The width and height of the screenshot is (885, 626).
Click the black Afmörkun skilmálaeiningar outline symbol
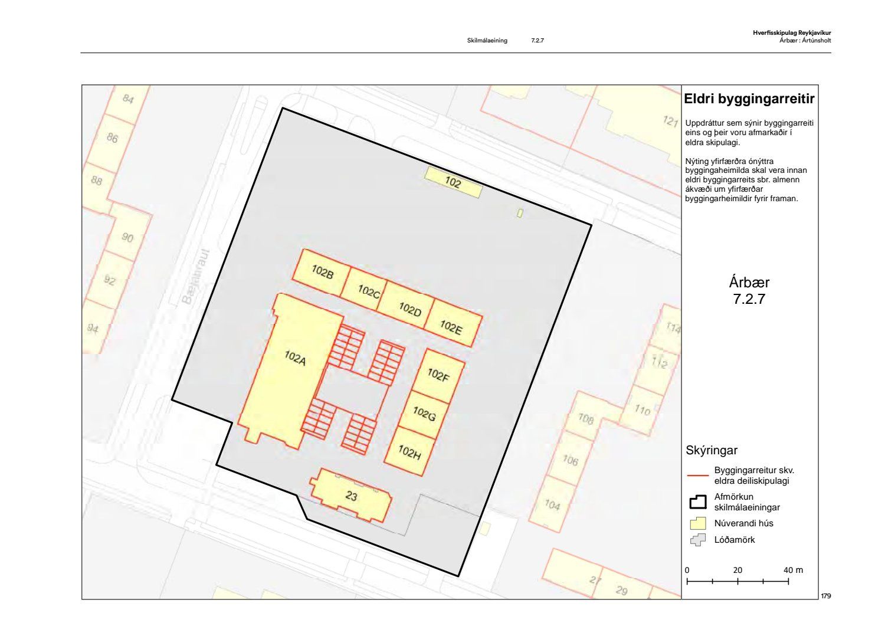698,502
